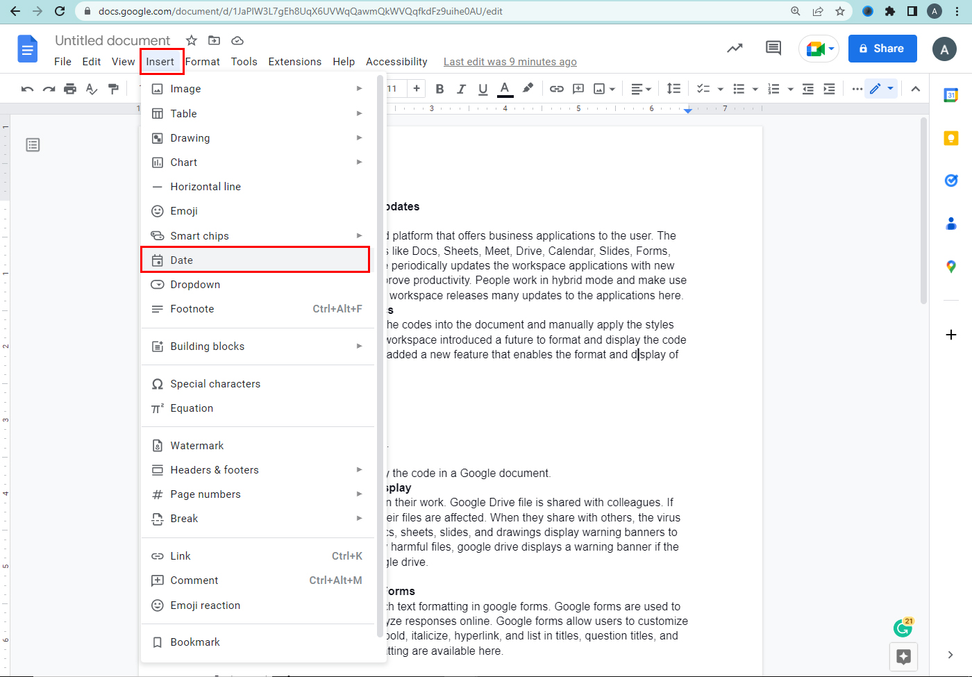Hide the menus with collapse arrow
This screenshot has height=677, width=972.
coord(916,89)
